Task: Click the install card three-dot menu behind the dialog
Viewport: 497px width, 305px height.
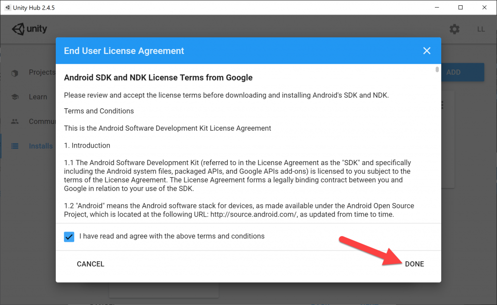Action: tap(442, 105)
